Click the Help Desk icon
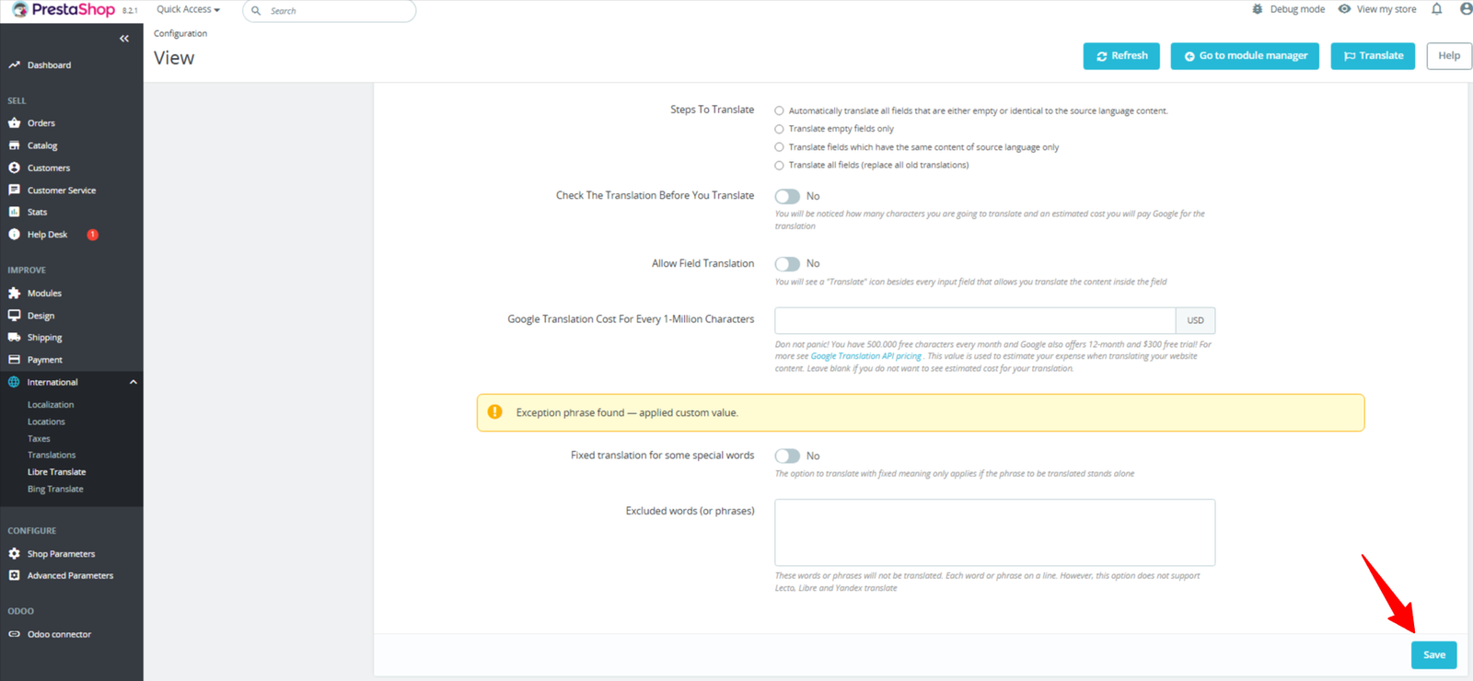This screenshot has width=1473, height=681. 14,235
